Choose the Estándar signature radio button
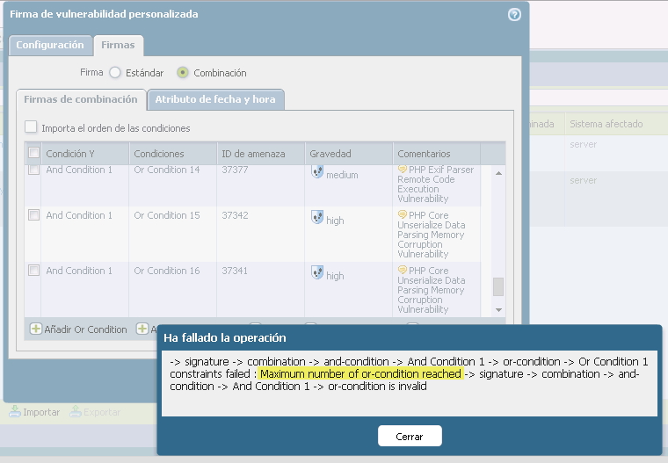The width and height of the screenshot is (668, 463). (x=114, y=73)
